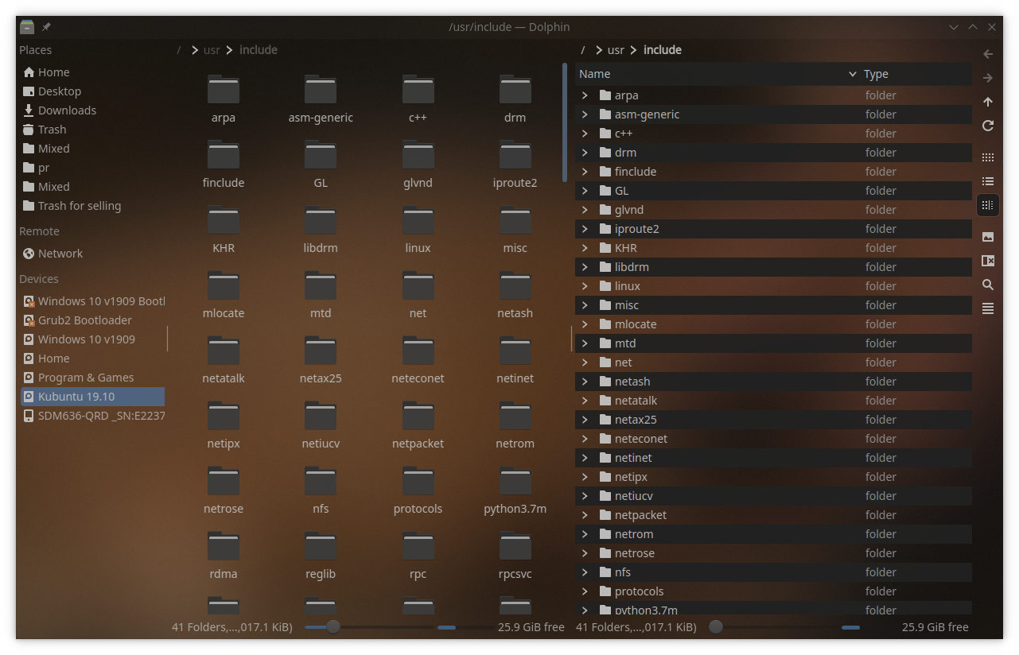Close the split view pane
Viewport: 1019px width, 655px height.
pyautogui.click(x=988, y=261)
